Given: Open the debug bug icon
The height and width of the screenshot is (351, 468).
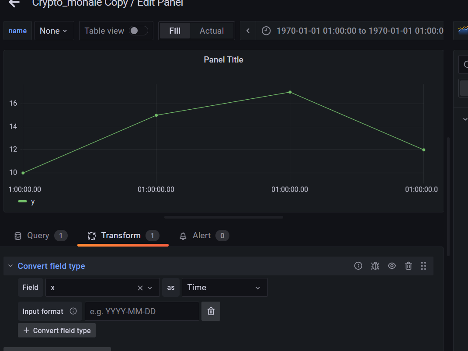Looking at the screenshot, I should (375, 266).
